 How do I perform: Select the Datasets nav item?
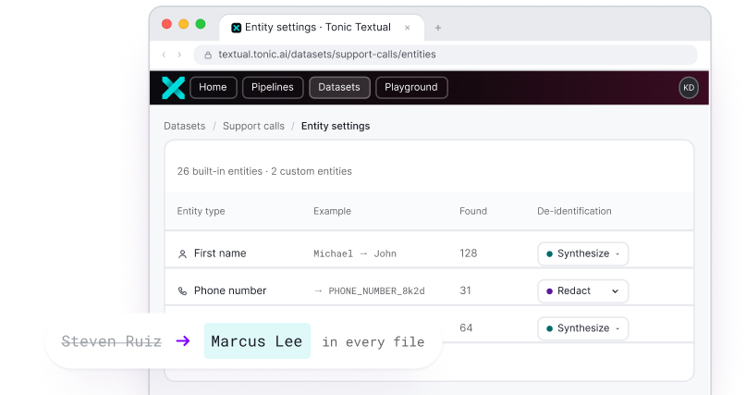pyautogui.click(x=339, y=88)
